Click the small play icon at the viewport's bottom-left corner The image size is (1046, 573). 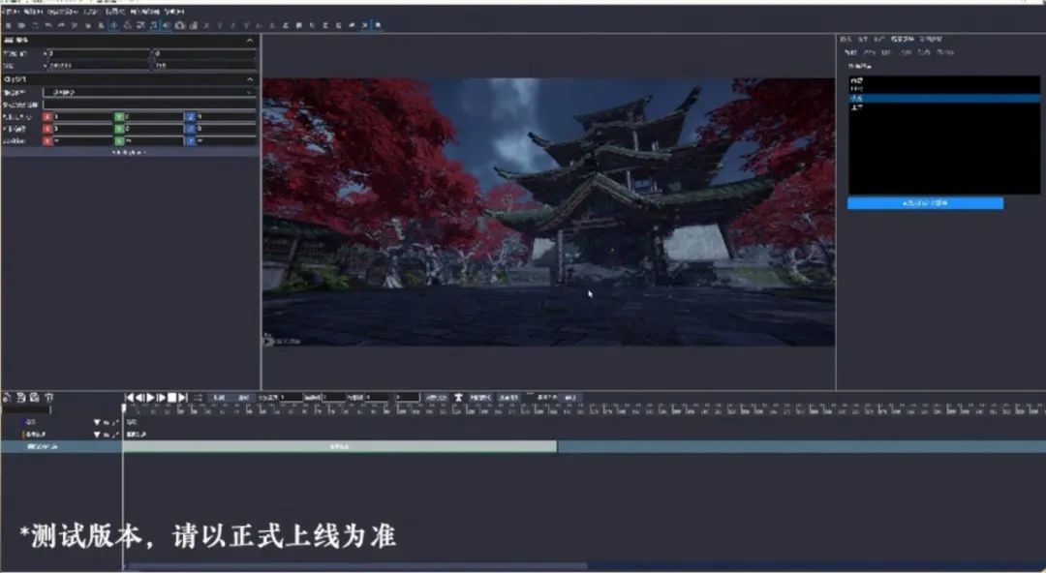pyautogui.click(x=268, y=341)
